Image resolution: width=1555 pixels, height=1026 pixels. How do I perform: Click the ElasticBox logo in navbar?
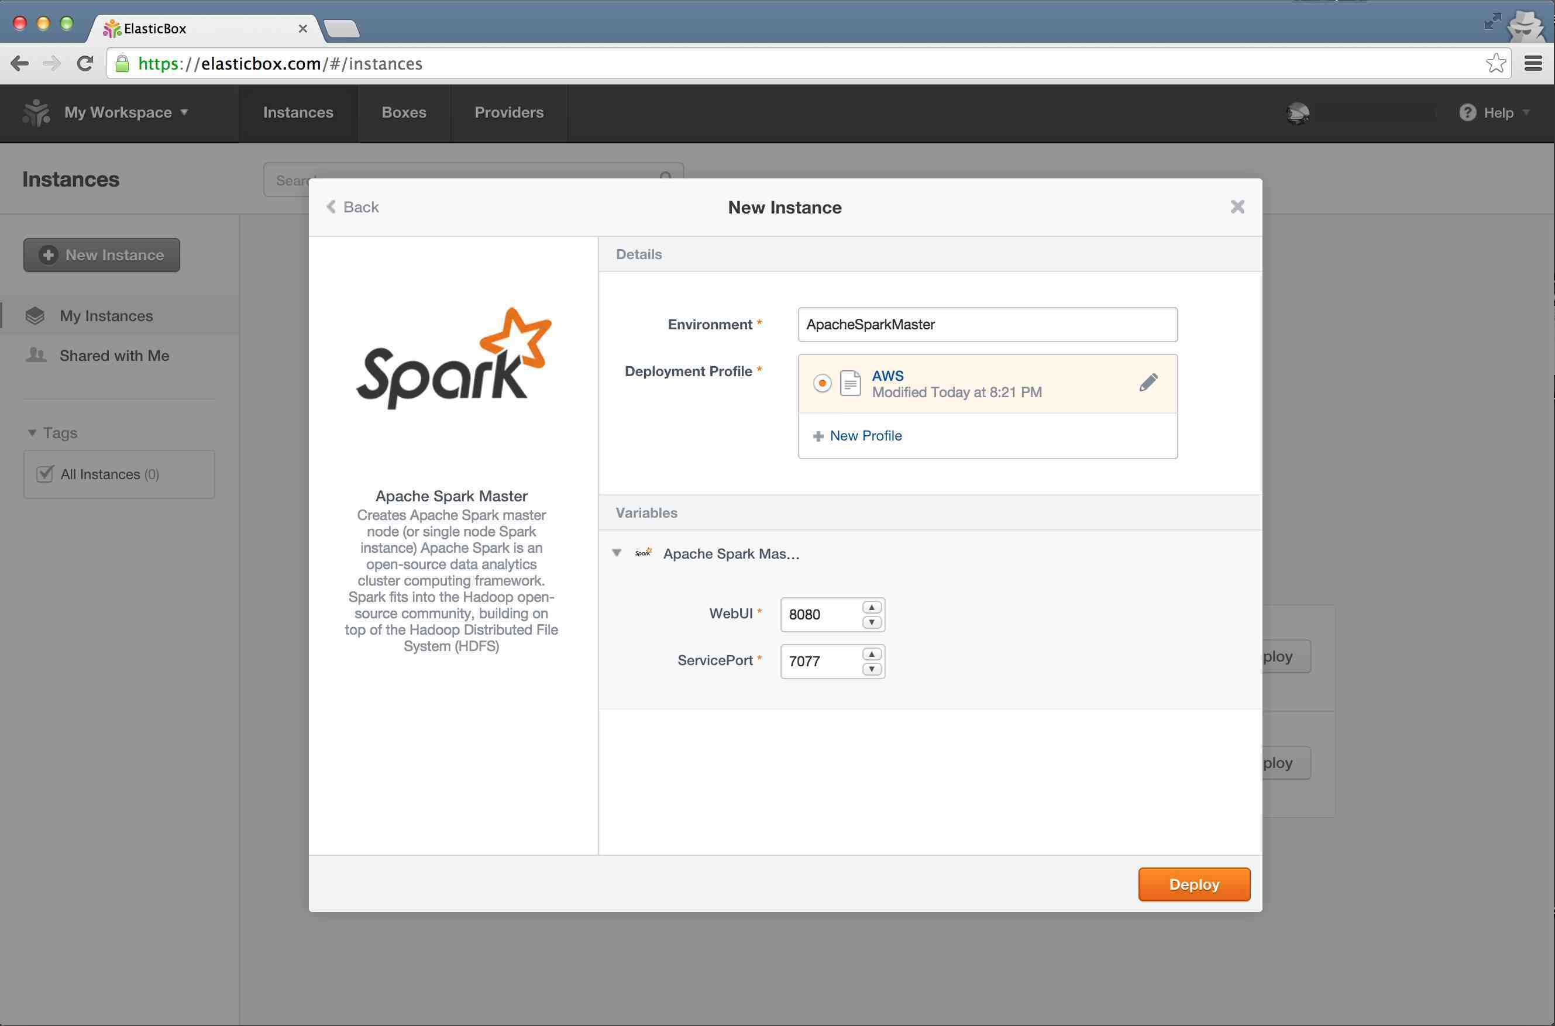[37, 112]
